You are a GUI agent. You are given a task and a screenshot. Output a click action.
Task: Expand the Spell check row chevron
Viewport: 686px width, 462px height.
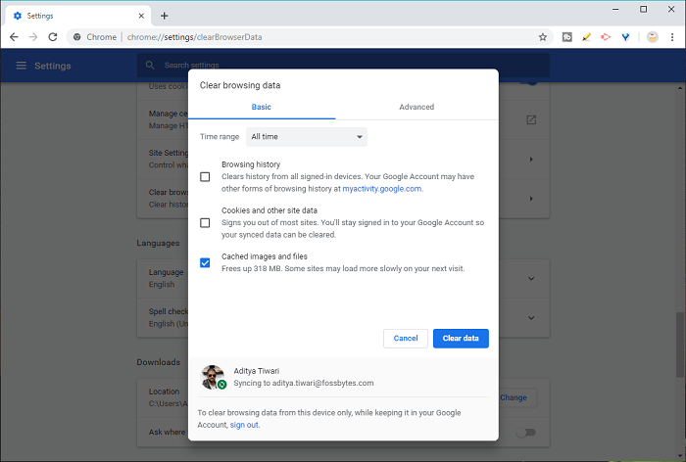point(530,317)
